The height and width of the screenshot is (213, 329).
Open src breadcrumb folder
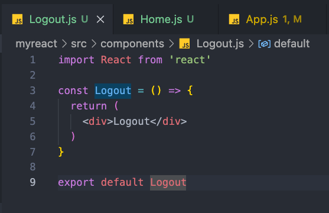pos(79,44)
